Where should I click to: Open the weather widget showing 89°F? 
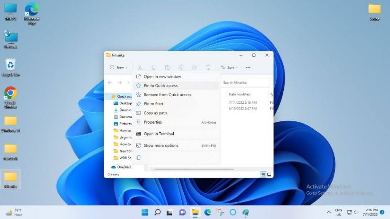click(14, 212)
